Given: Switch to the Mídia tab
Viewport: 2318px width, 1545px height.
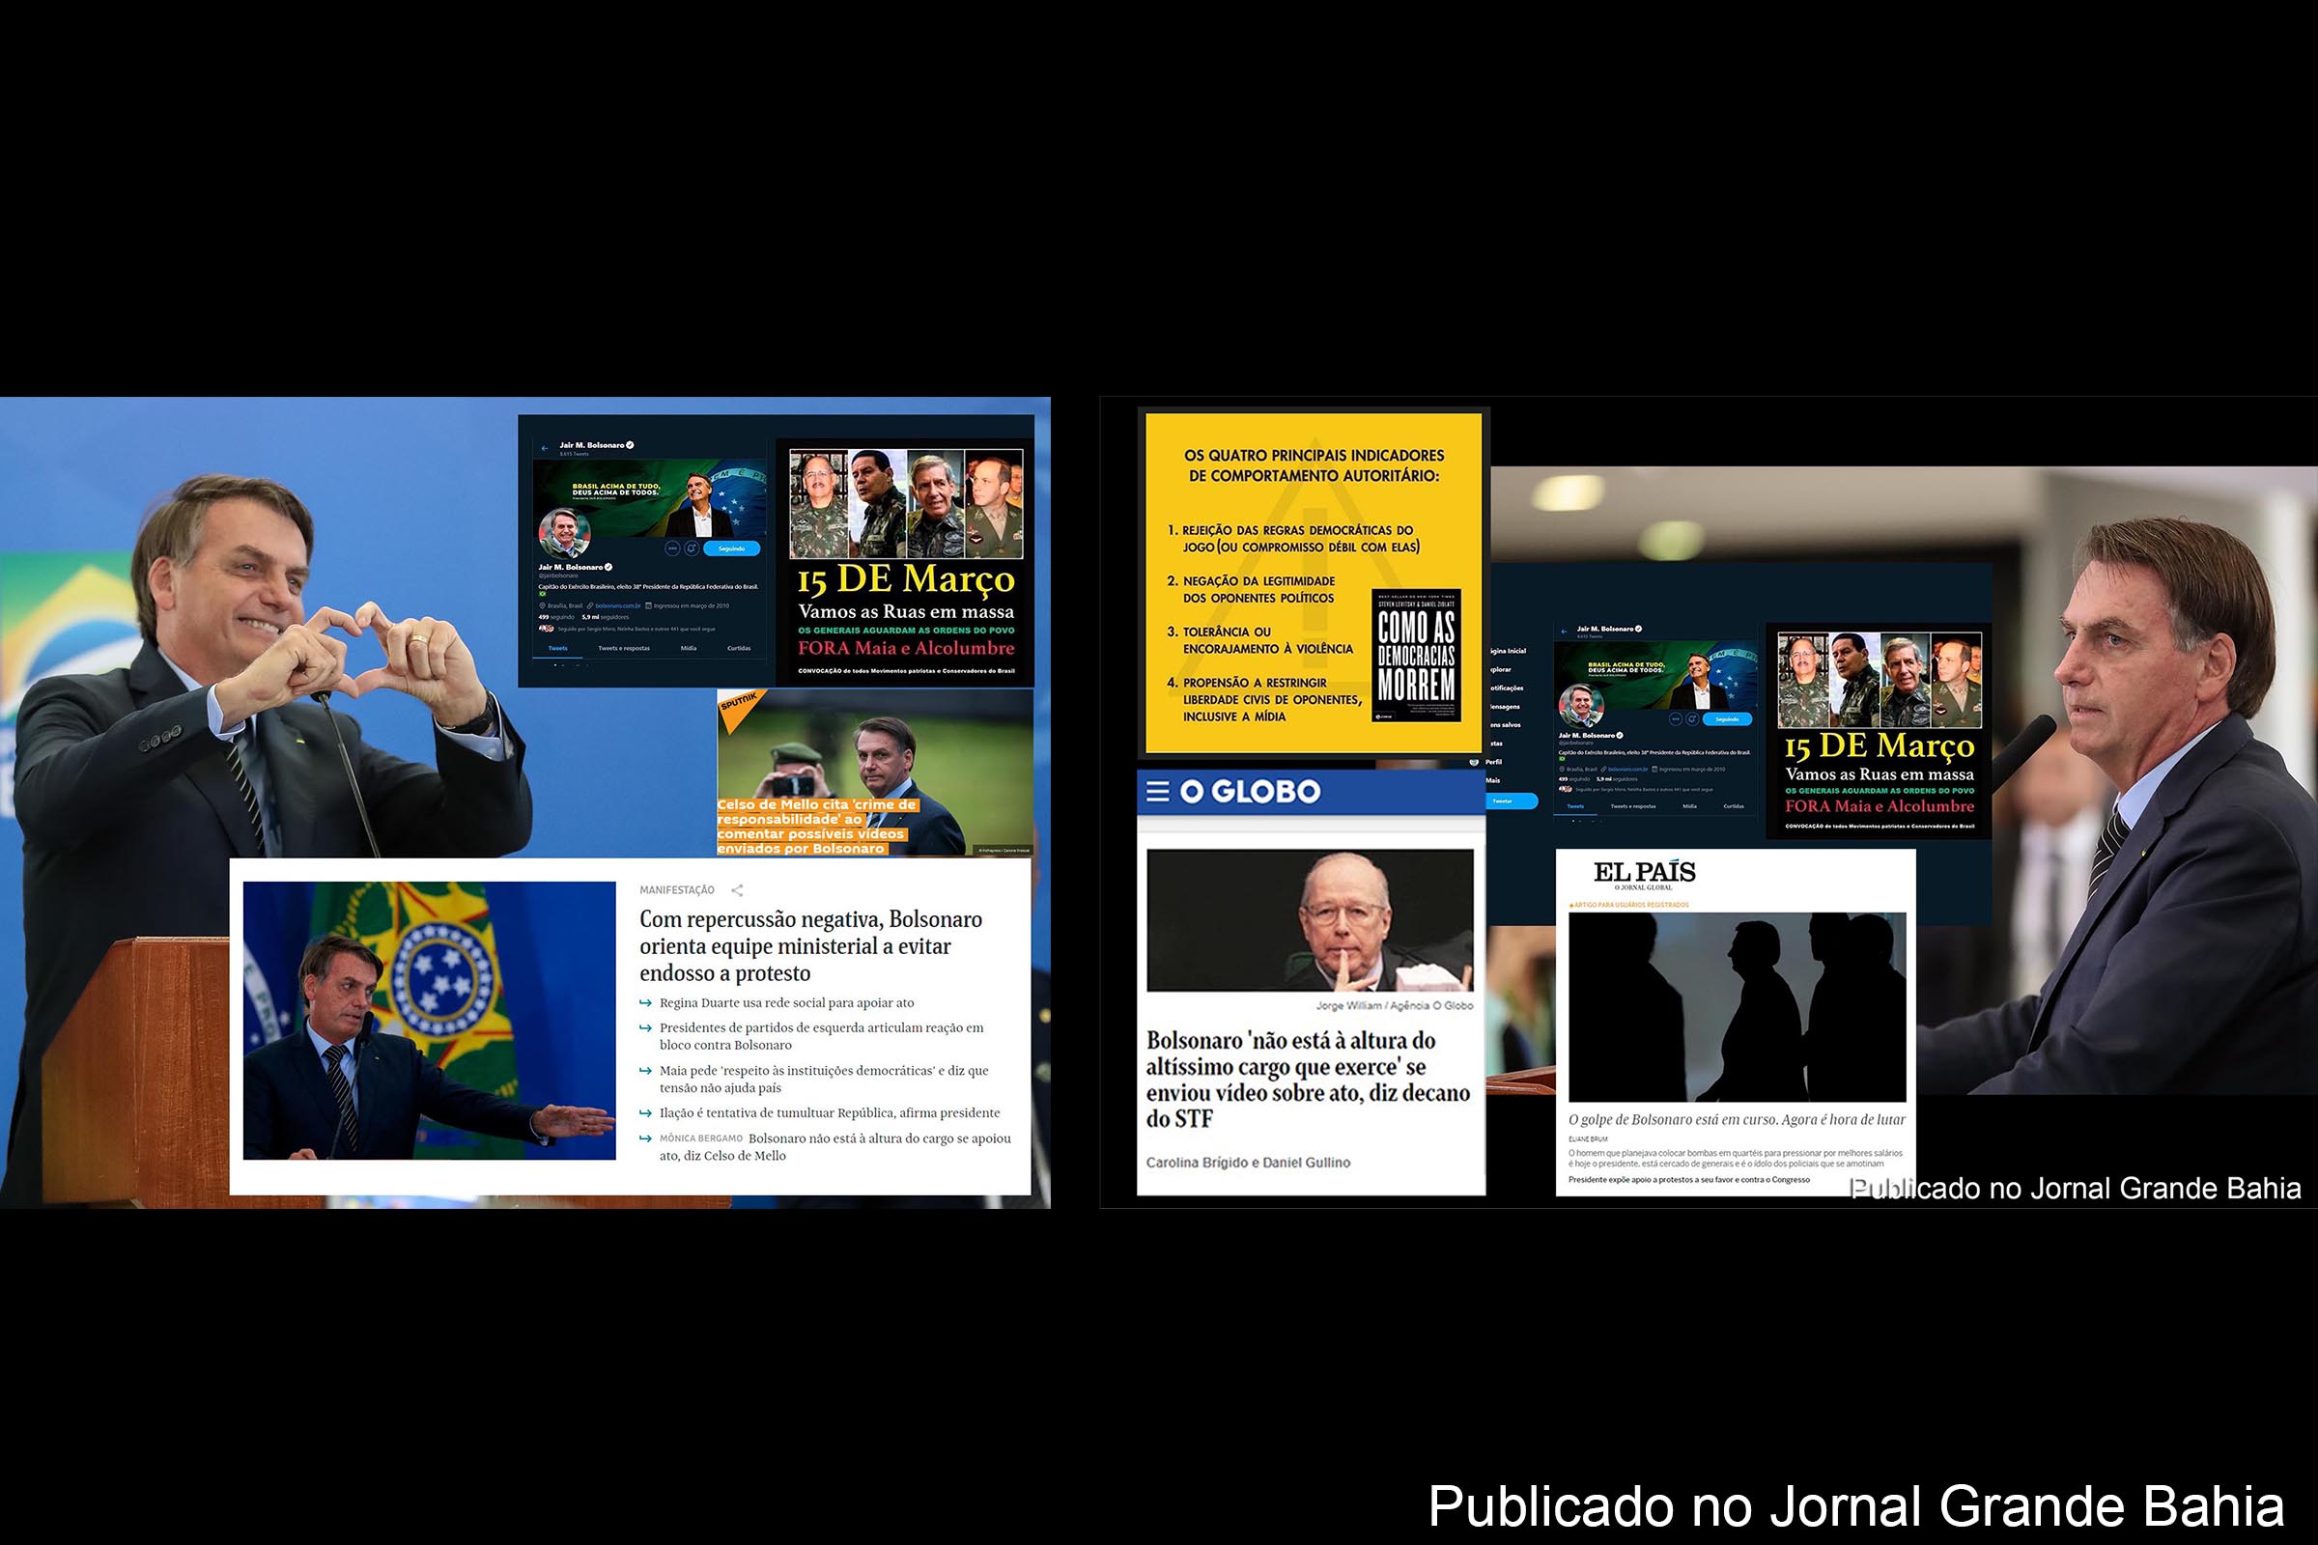Looking at the screenshot, I should (x=690, y=648).
